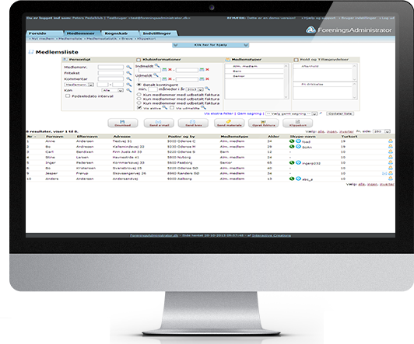Click blue Skype icon in Inger Pedersen row

click(x=298, y=163)
